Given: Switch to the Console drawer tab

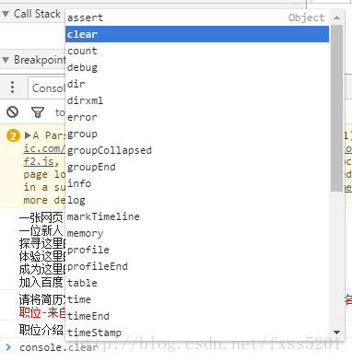Looking at the screenshot, I should pos(48,88).
